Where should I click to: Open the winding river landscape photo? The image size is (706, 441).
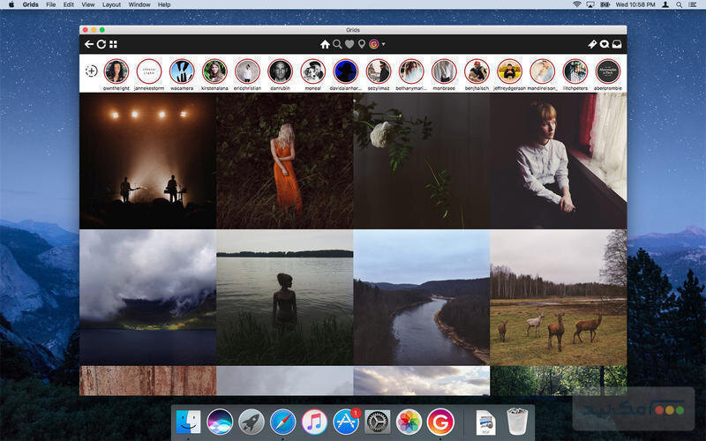[422, 297]
